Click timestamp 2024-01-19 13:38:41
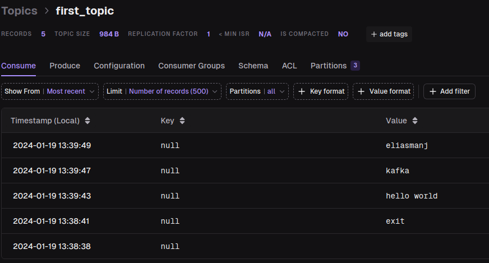Screen dimensions: 489x263 point(51,221)
